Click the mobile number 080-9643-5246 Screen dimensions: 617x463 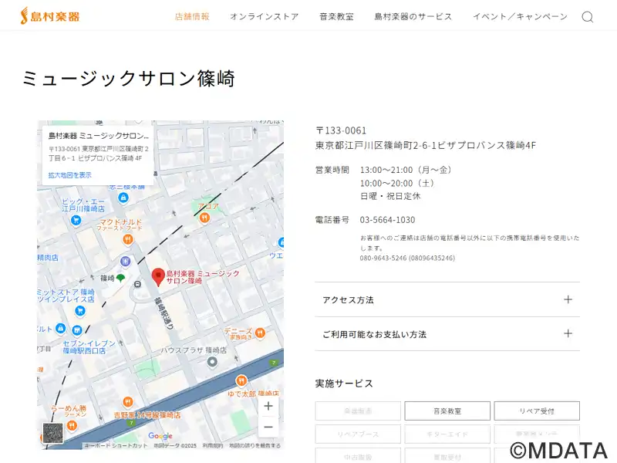tap(407, 259)
